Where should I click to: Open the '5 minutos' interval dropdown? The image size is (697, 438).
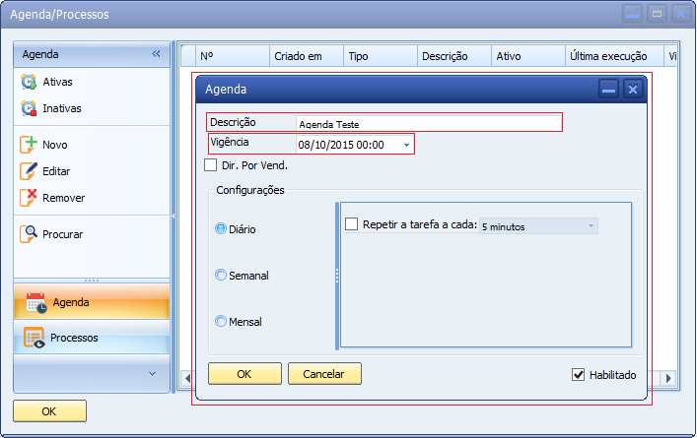click(x=591, y=225)
